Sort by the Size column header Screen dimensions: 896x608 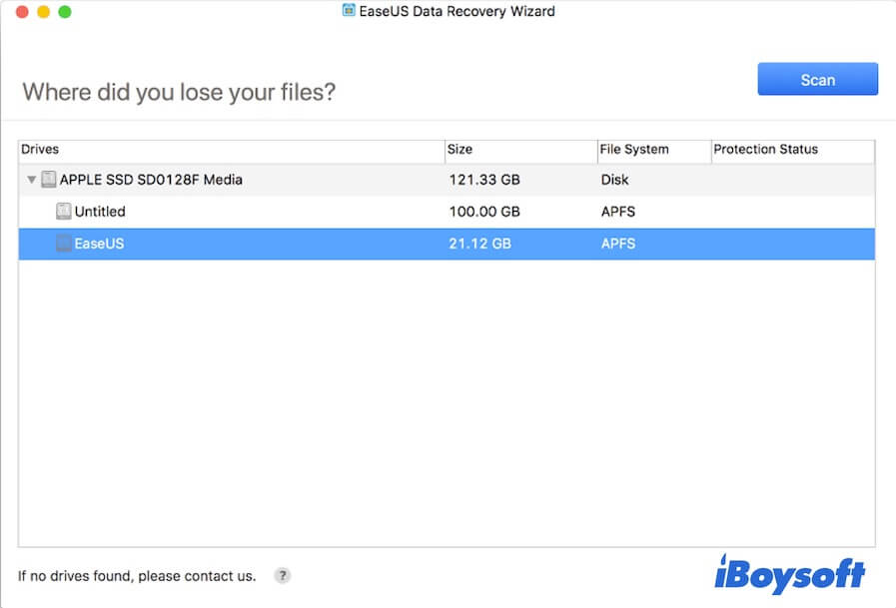point(521,150)
